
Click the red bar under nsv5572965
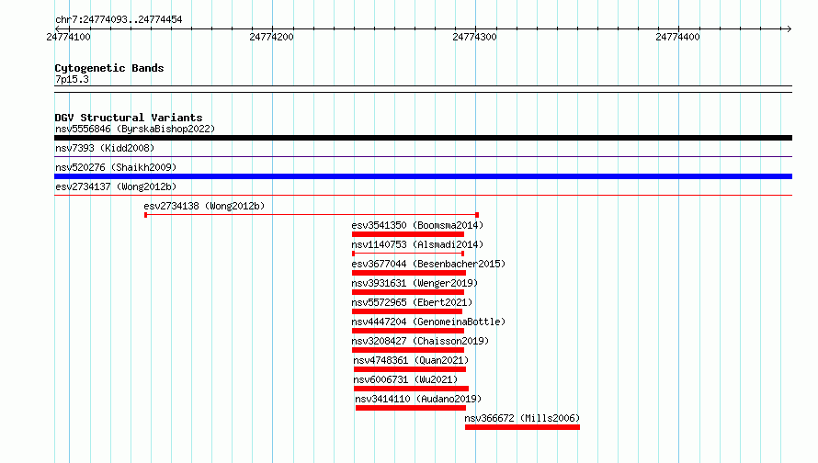click(x=407, y=311)
